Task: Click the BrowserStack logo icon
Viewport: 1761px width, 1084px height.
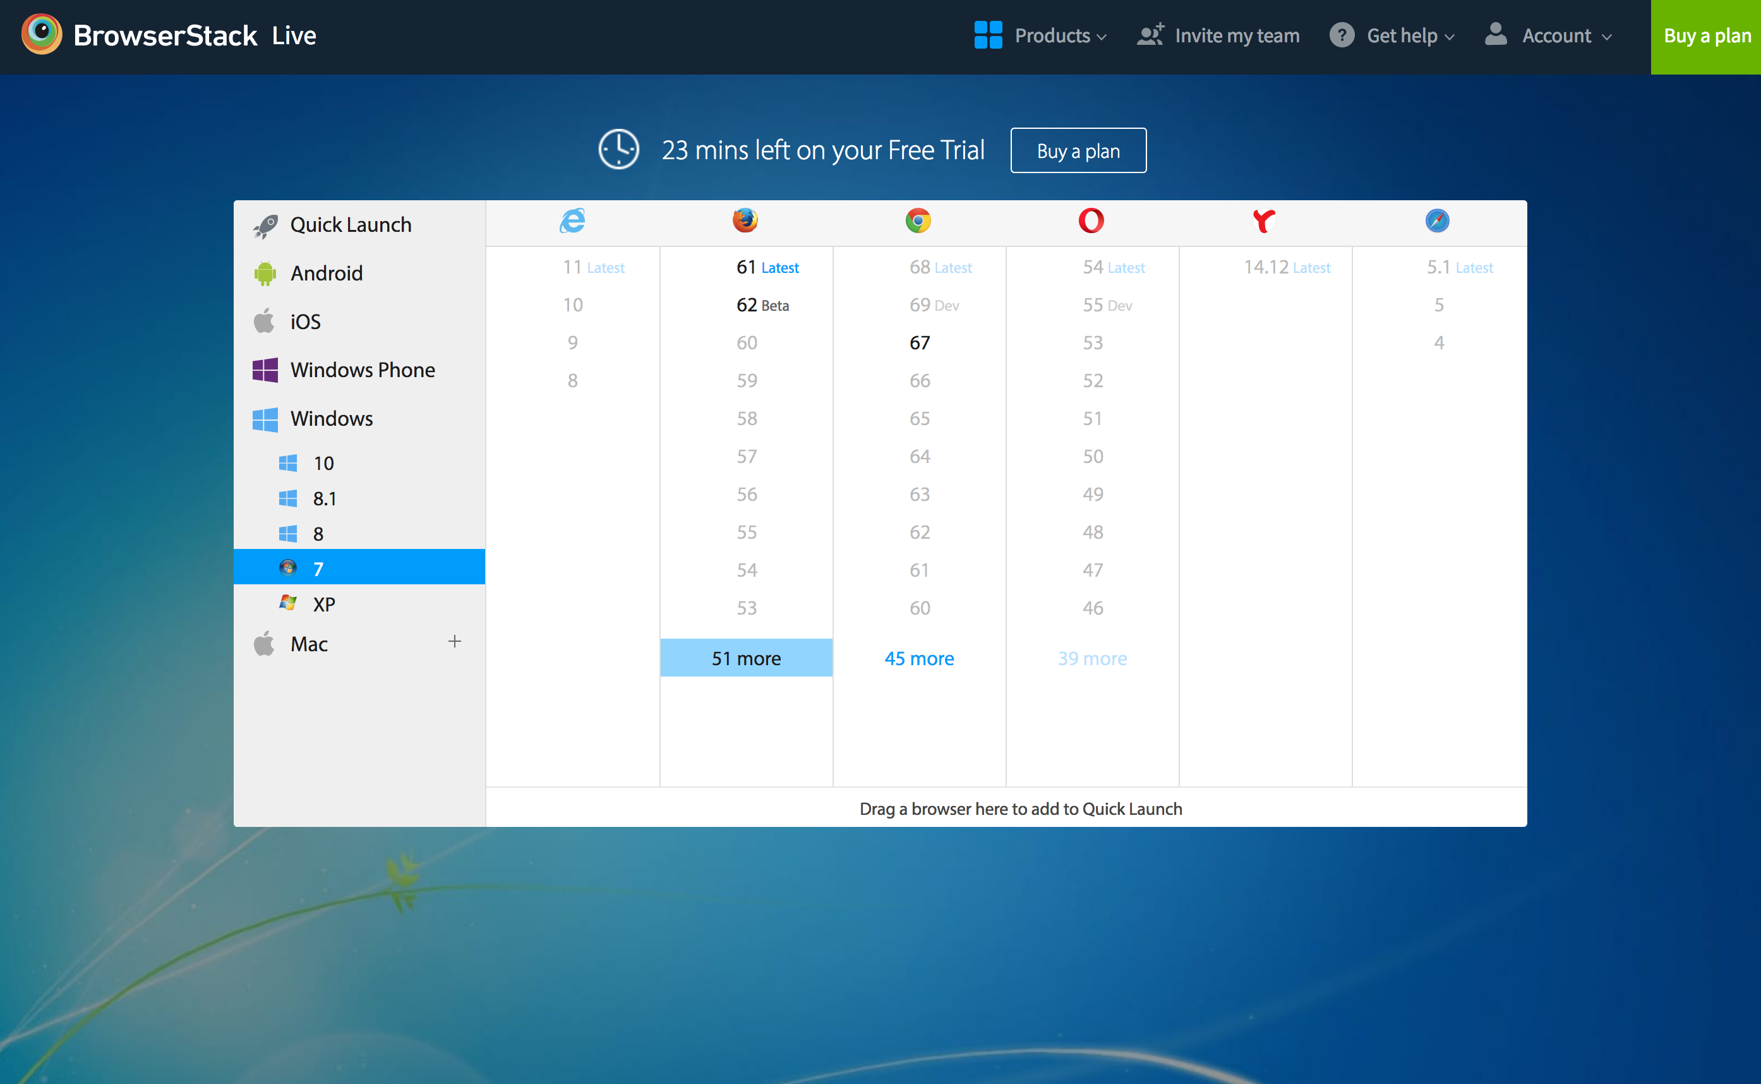Action: pyautogui.click(x=41, y=34)
